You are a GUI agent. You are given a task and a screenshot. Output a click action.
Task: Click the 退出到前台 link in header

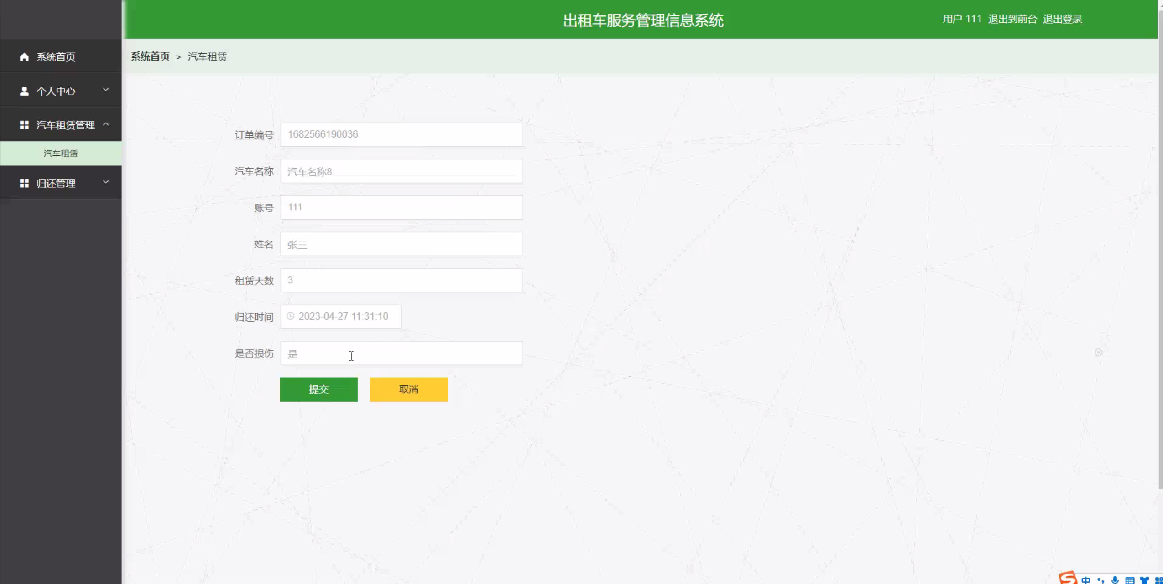[1012, 19]
